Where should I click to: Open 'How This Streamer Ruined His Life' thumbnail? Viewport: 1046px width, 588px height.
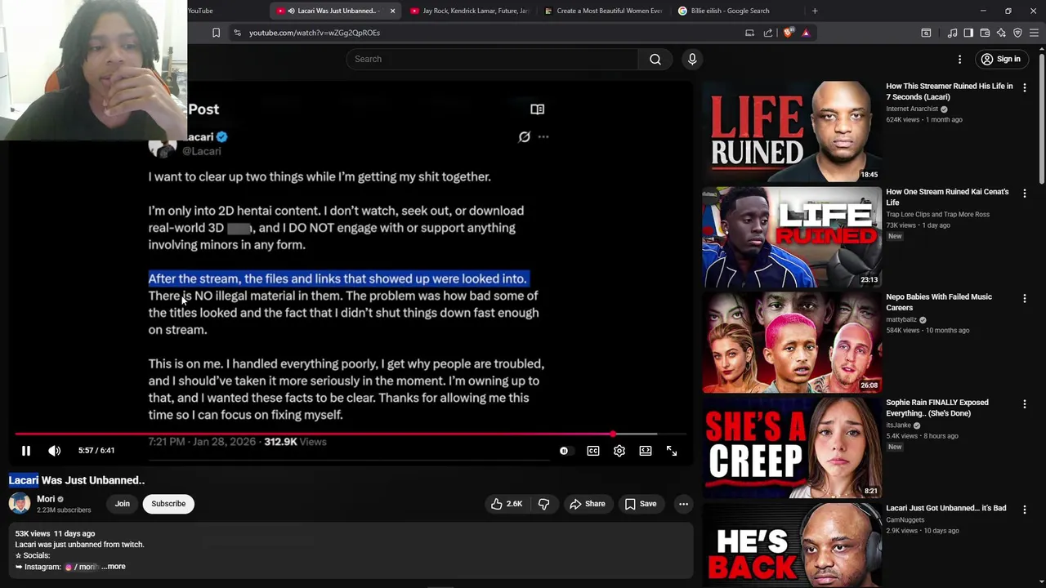coord(792,131)
